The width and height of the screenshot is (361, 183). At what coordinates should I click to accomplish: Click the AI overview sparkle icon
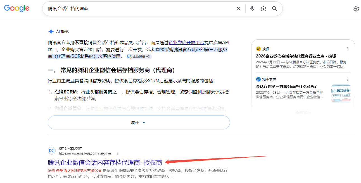click(x=51, y=32)
